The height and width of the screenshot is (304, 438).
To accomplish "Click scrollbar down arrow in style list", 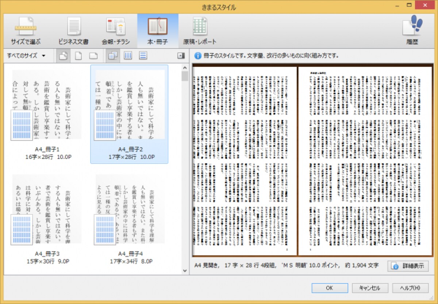I will pos(185,271).
